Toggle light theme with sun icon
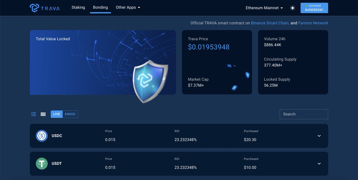The height and width of the screenshot is (180, 358). (x=293, y=8)
